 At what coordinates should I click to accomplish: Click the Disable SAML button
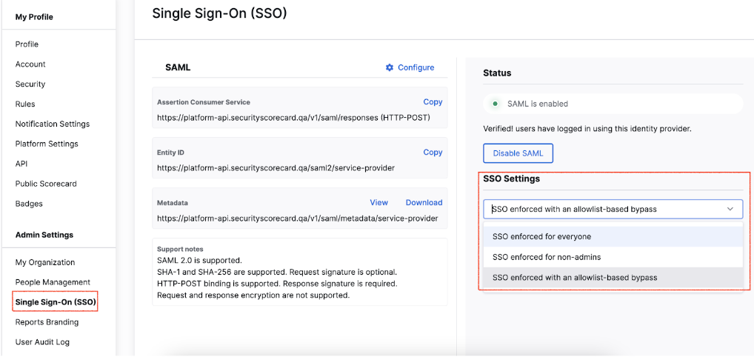pyautogui.click(x=518, y=153)
